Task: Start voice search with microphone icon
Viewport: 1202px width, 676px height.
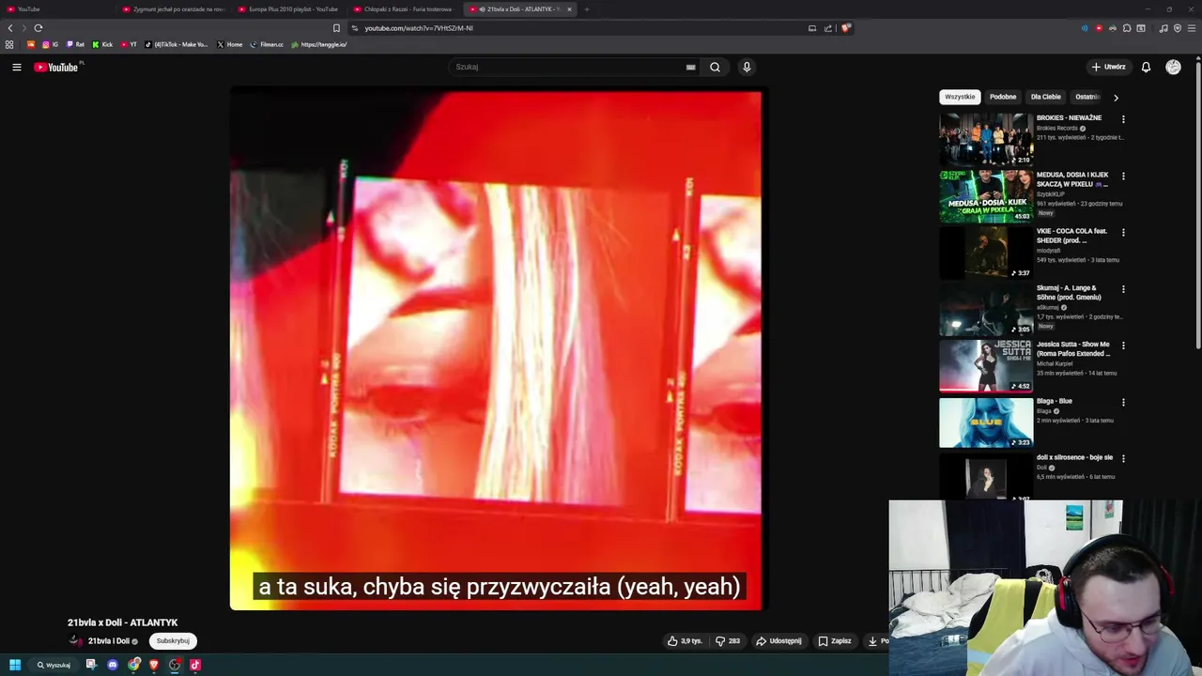Action: click(747, 67)
